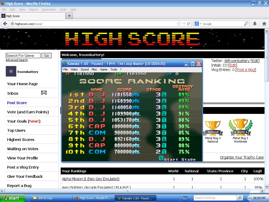This screenshot has height=202, width=269.
Task: Click the Go search button
Action: point(46,55)
